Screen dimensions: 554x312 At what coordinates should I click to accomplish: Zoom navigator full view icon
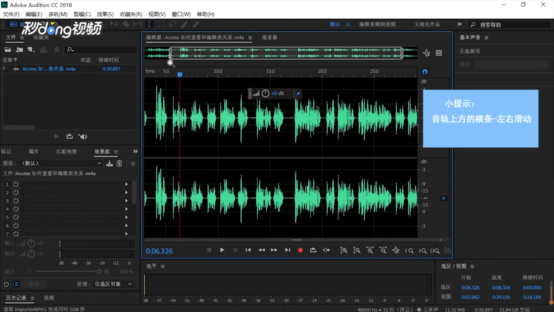click(x=426, y=53)
